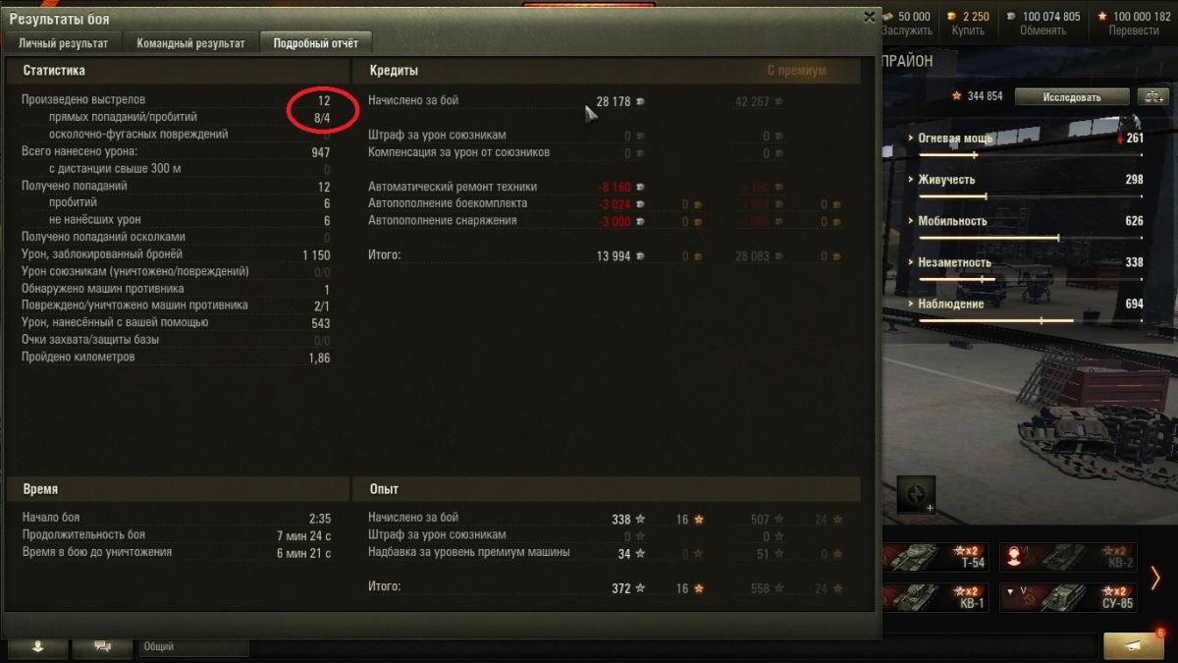Viewport: 1178px width, 663px height.
Task: Open the chat channels icon
Action: pyautogui.click(x=102, y=647)
